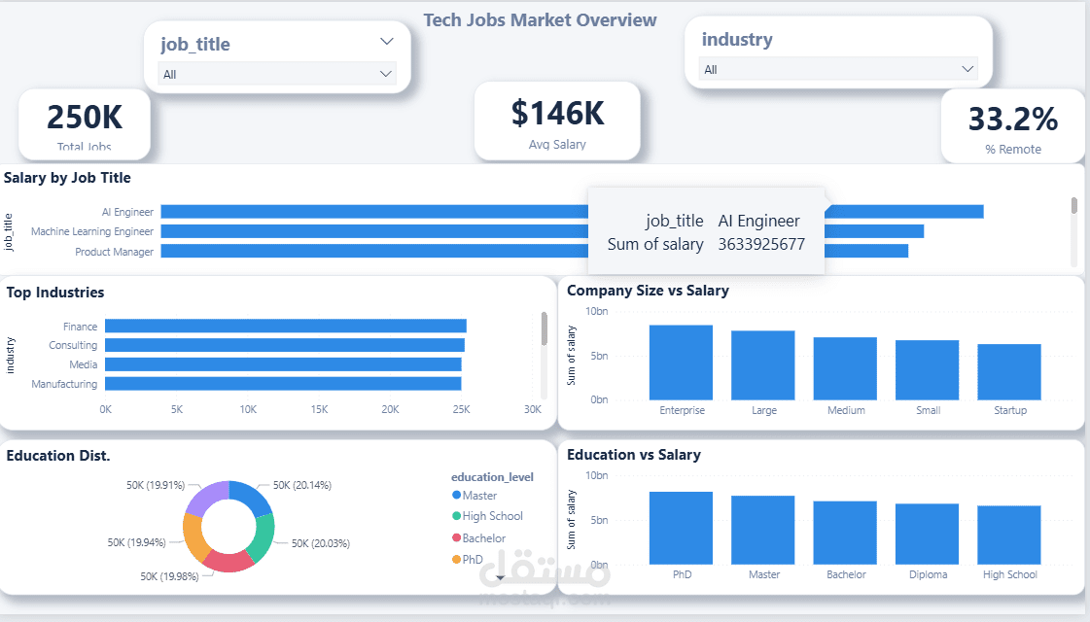Viewport: 1090px width, 622px height.
Task: Click the Tech Jobs Market Overview title
Action: [x=540, y=20]
